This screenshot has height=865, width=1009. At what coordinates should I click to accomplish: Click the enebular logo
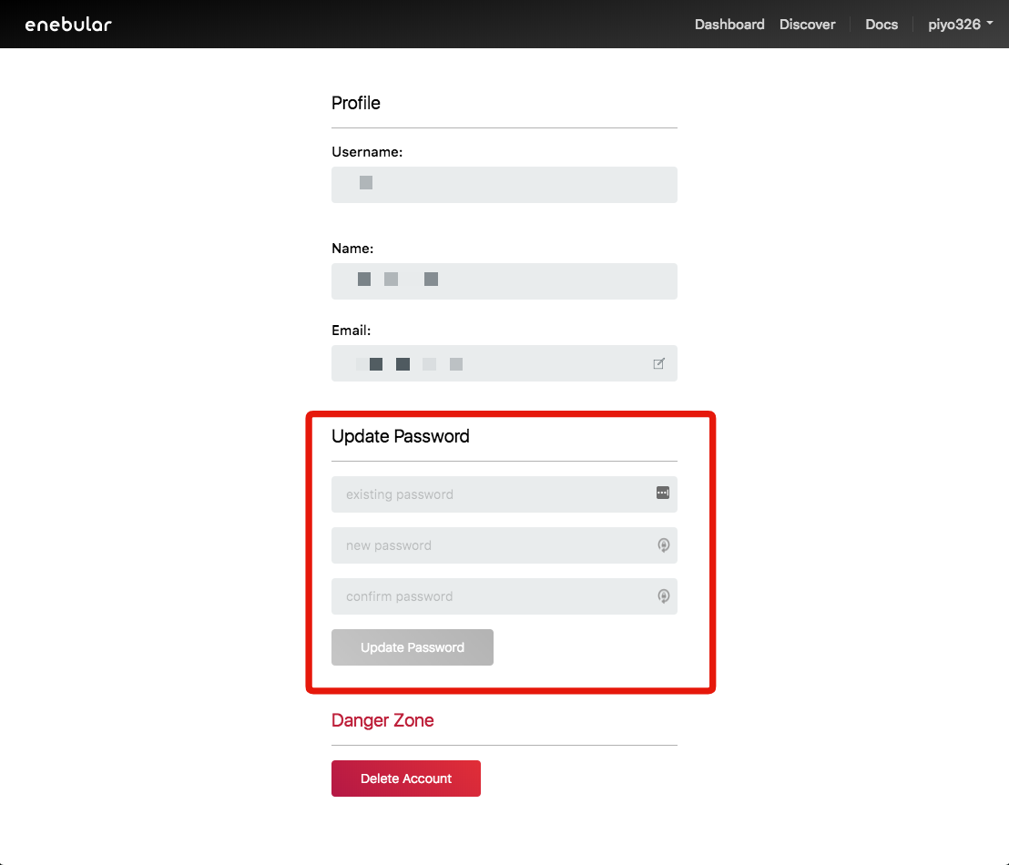[x=68, y=25]
